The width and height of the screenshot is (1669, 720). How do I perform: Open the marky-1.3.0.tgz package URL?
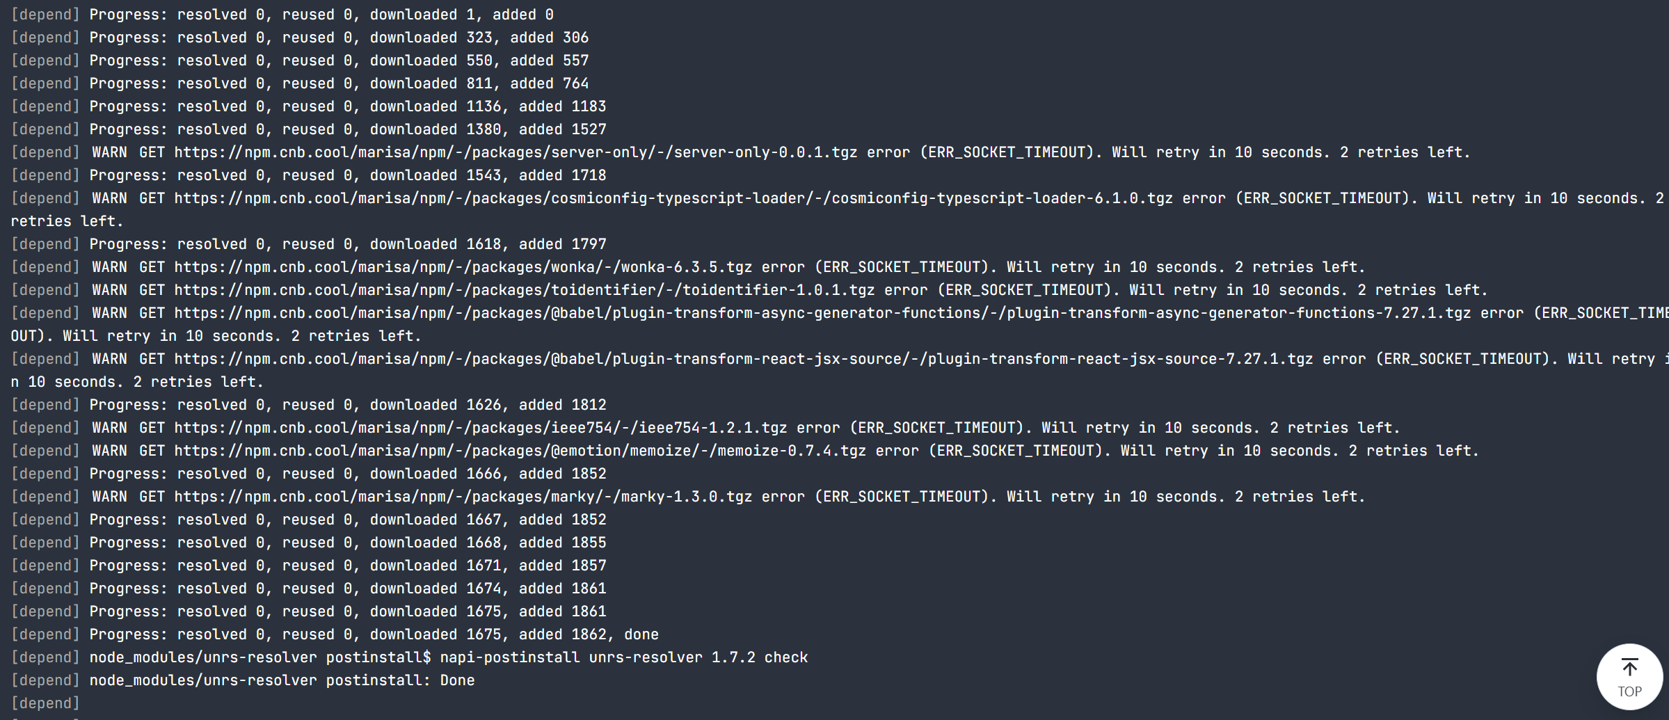(x=463, y=497)
